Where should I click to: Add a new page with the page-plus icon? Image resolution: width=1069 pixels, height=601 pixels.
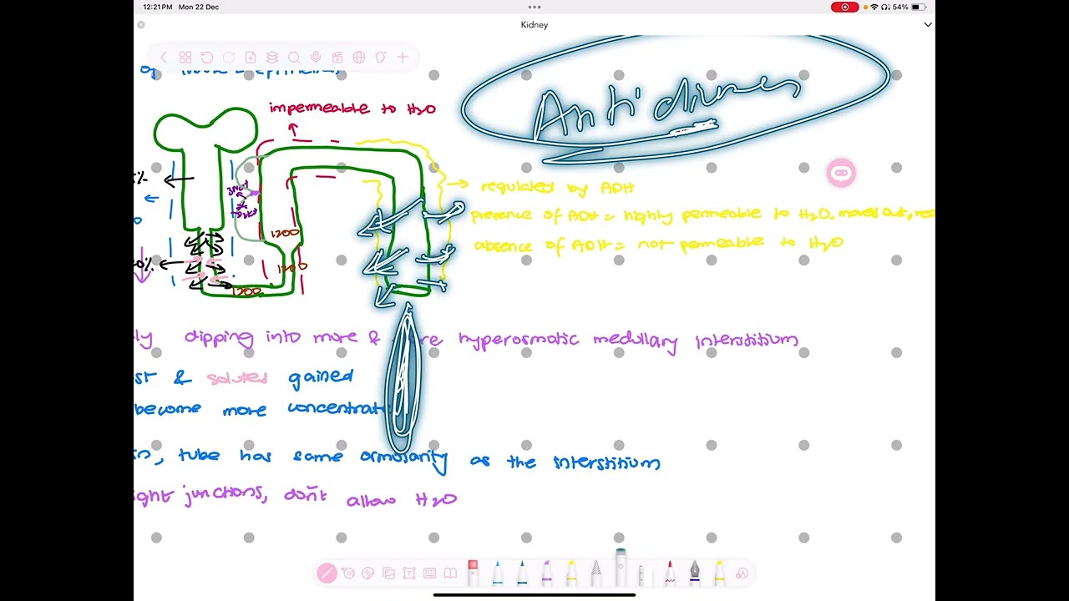coord(251,58)
